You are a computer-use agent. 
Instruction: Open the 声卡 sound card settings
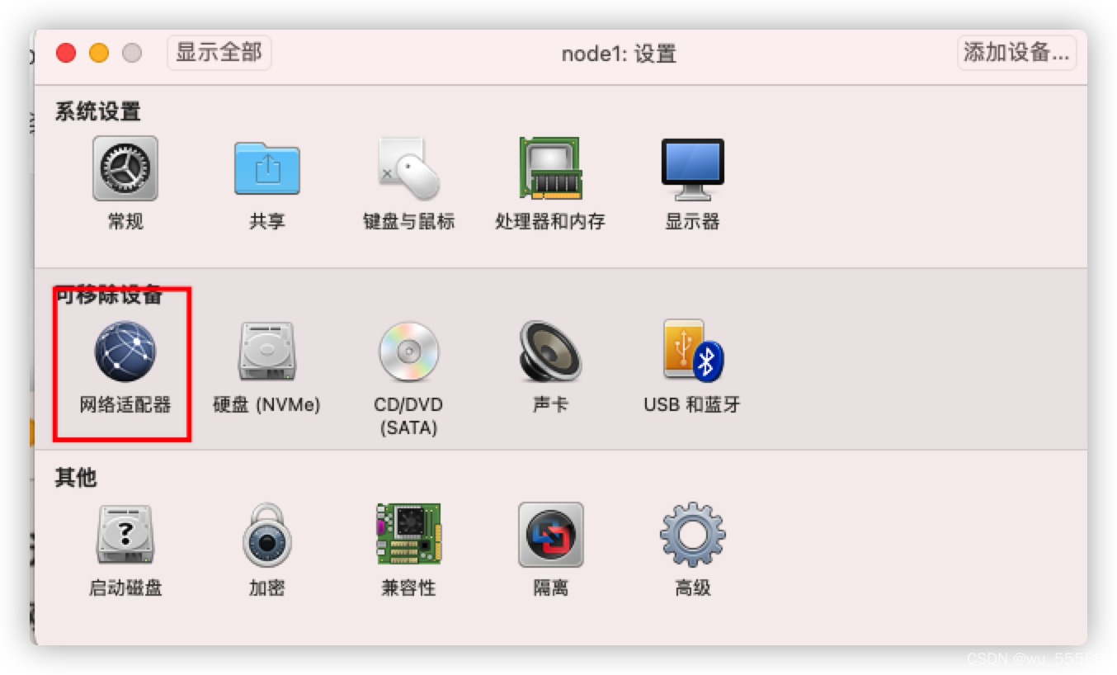550,352
